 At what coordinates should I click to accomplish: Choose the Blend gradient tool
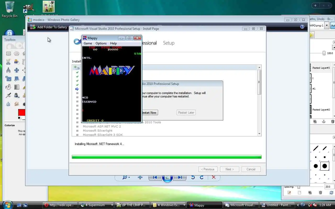pos(16,87)
